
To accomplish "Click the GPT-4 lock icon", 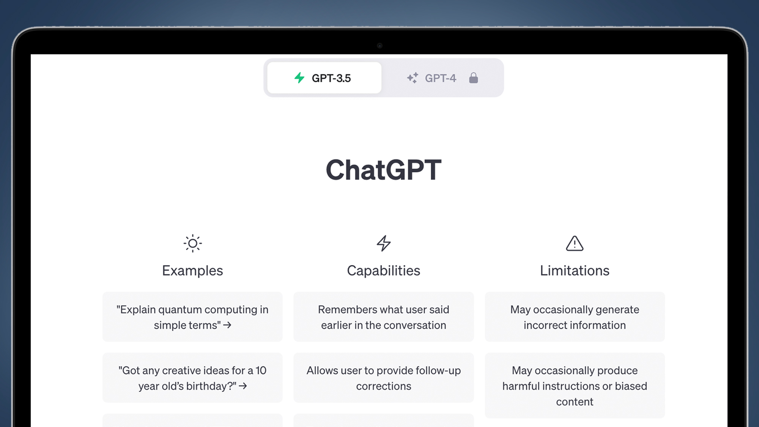I will [473, 78].
